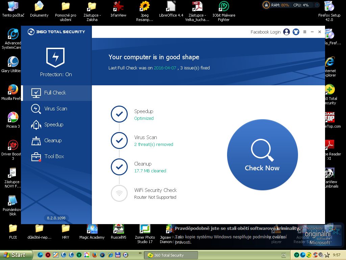The height and width of the screenshot is (260, 346).
Task: Click the Check Now button
Action: tap(262, 154)
